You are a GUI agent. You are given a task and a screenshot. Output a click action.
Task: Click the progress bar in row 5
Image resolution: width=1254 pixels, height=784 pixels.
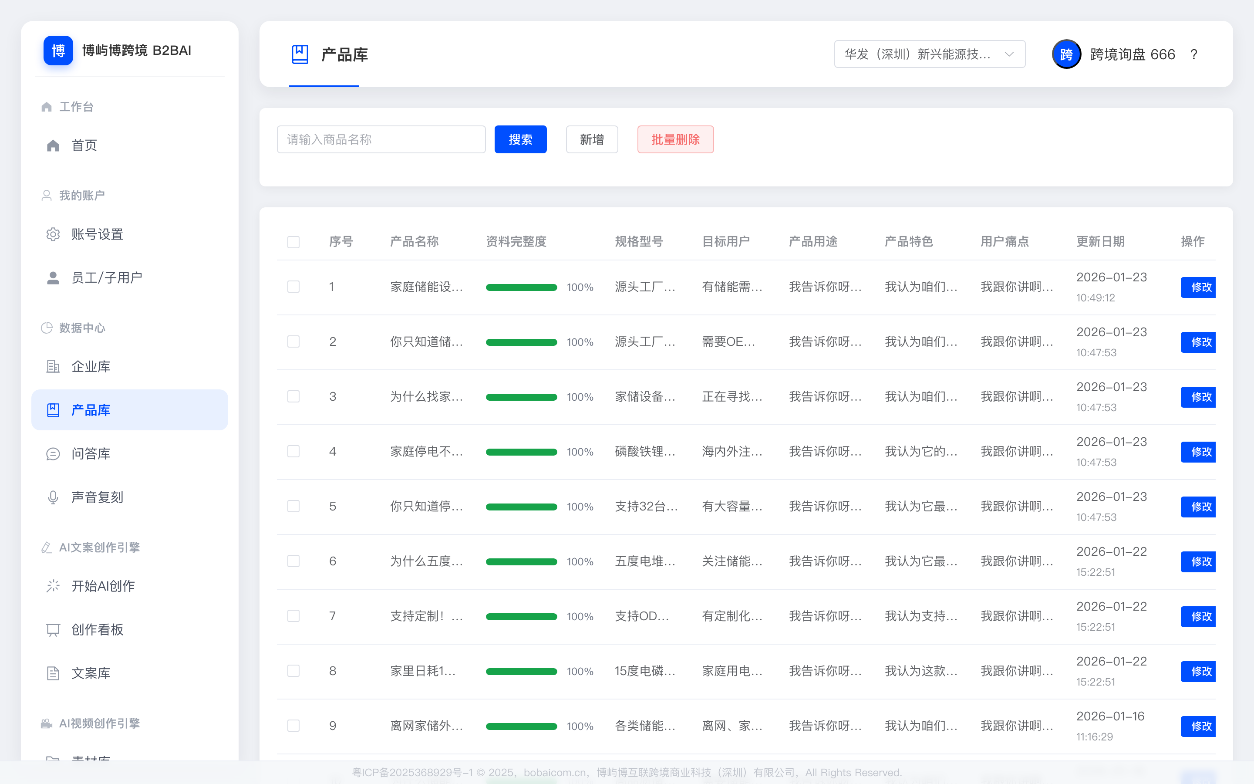(x=521, y=507)
